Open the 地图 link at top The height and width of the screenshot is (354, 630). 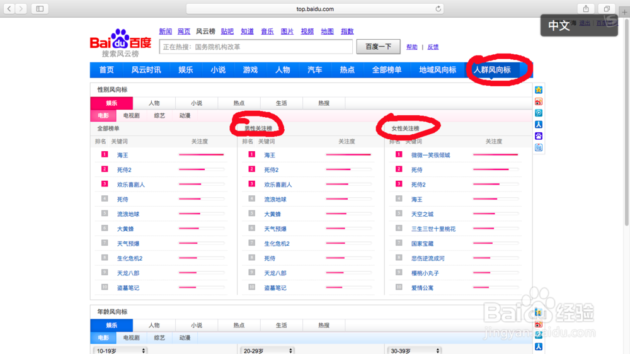tap(328, 31)
